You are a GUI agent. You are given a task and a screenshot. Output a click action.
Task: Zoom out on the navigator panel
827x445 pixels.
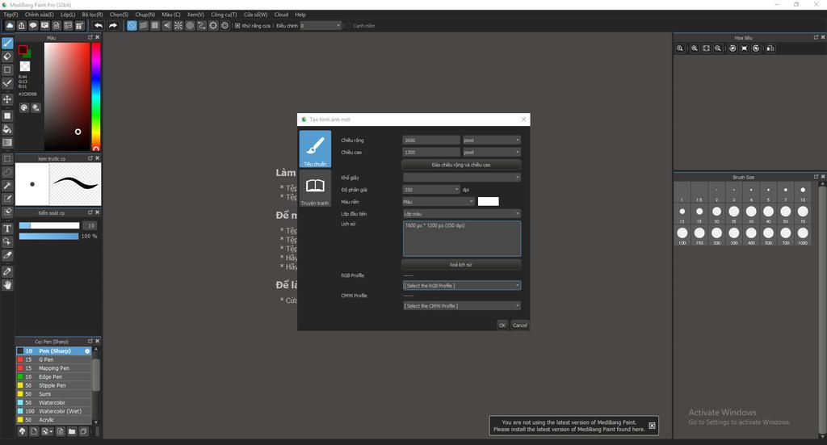click(718, 48)
